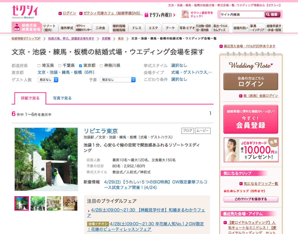
Task: Open the 4/29(日) GW限定 news link
Action: (155, 185)
